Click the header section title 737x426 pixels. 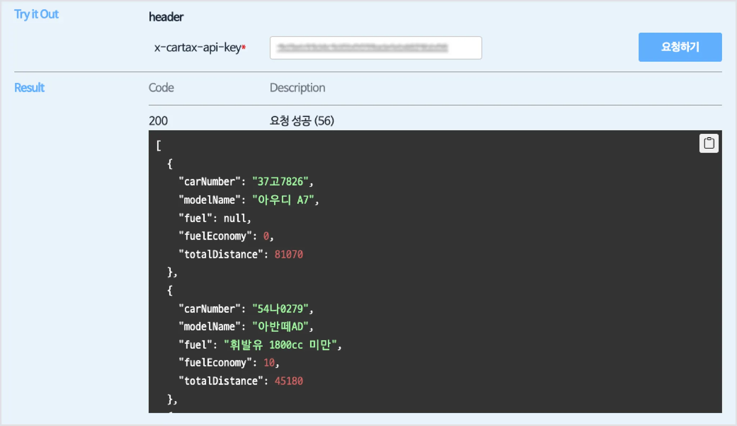click(x=166, y=17)
